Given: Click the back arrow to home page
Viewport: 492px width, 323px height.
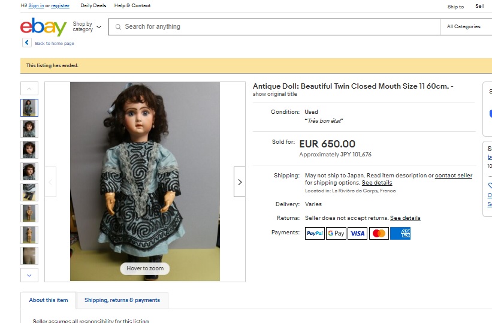Looking at the screenshot, I should coord(27,43).
